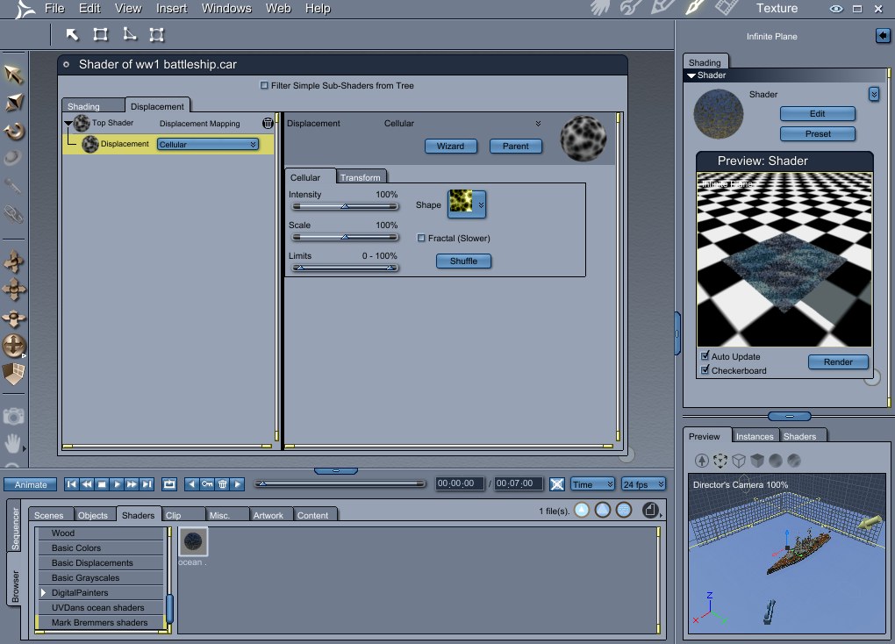Screen dimensions: 895x644
Task: Click the back arrow next to Infinite Plane
Action: coord(883,36)
